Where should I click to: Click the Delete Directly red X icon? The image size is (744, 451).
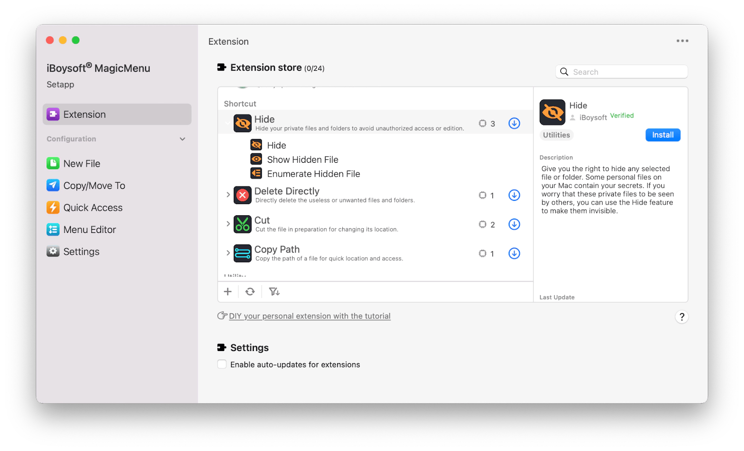(242, 195)
